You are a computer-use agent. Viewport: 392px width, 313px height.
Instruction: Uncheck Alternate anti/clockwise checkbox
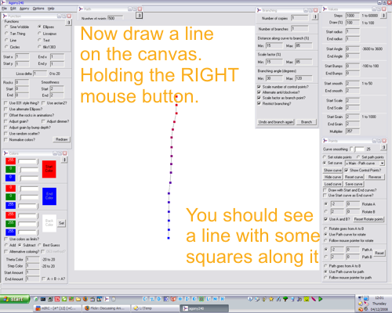(x=259, y=92)
